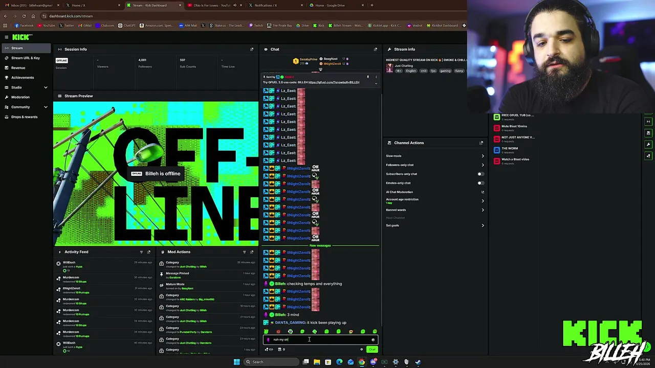Unpin the pinned GFUEL chat message
Screen dimensions: 655x368
[x=367, y=77]
